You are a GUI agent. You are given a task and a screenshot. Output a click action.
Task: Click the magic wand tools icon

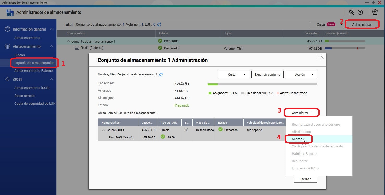click(351, 12)
